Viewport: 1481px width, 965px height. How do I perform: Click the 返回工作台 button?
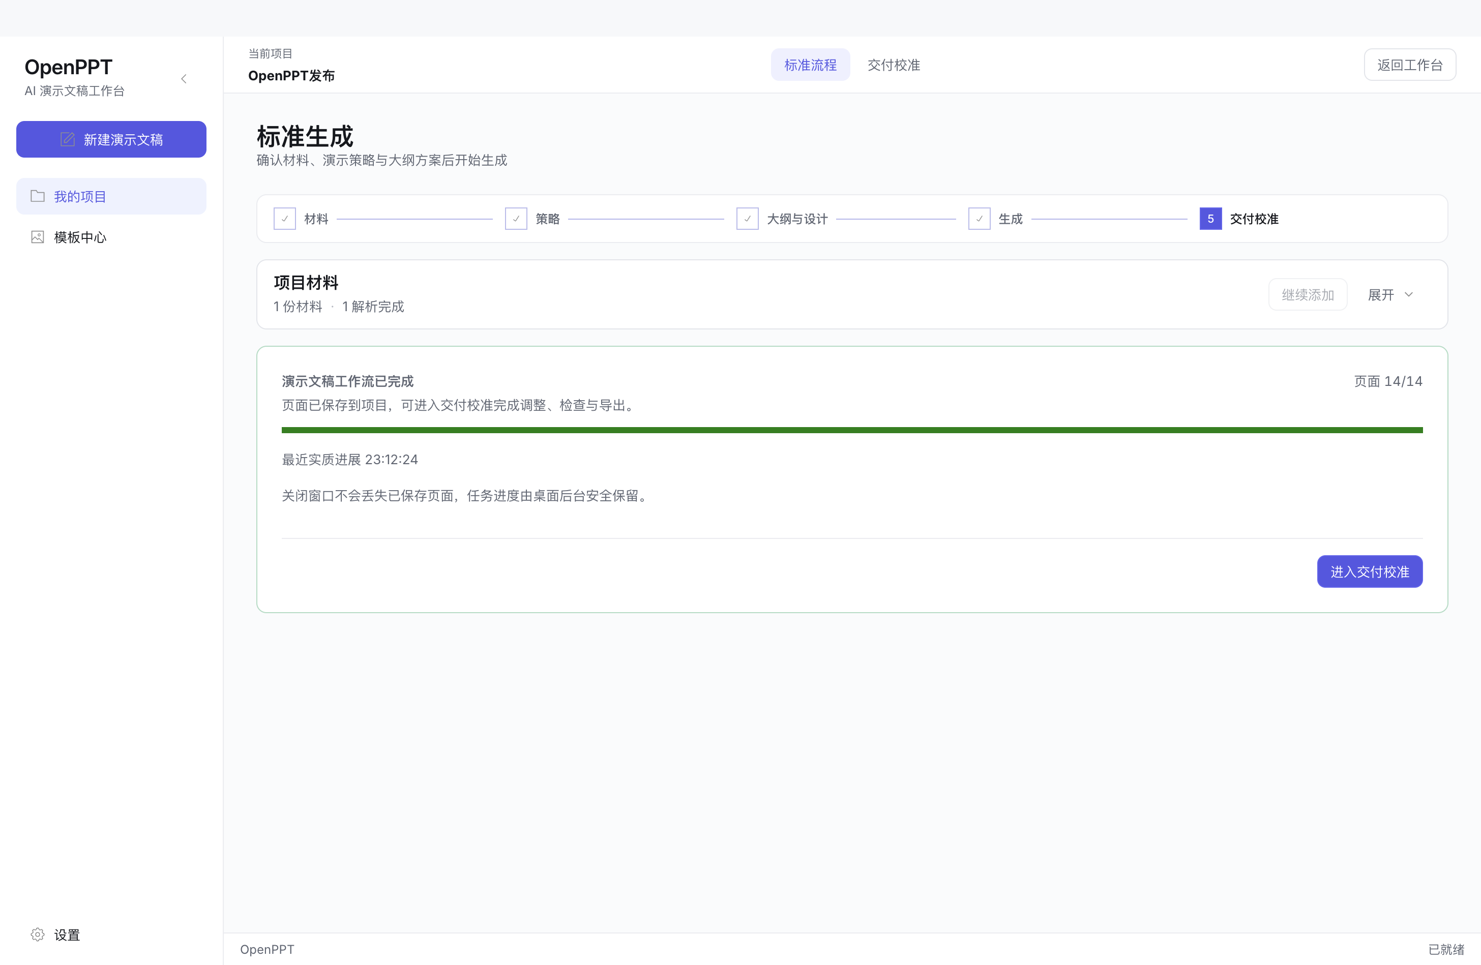click(1410, 65)
